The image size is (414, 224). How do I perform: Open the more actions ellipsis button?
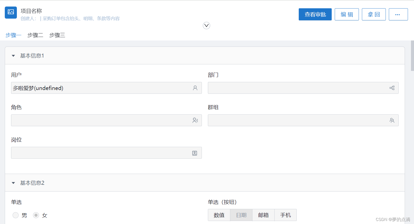[x=398, y=14]
